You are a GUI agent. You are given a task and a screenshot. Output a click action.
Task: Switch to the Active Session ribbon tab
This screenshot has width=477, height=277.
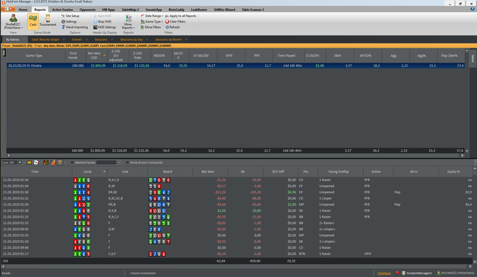click(x=63, y=10)
